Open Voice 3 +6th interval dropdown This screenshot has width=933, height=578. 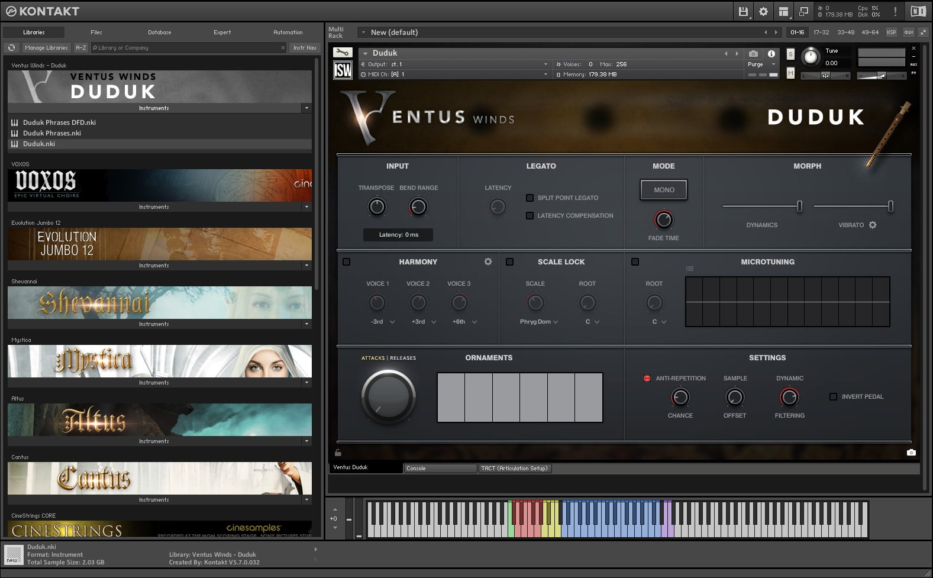(464, 322)
